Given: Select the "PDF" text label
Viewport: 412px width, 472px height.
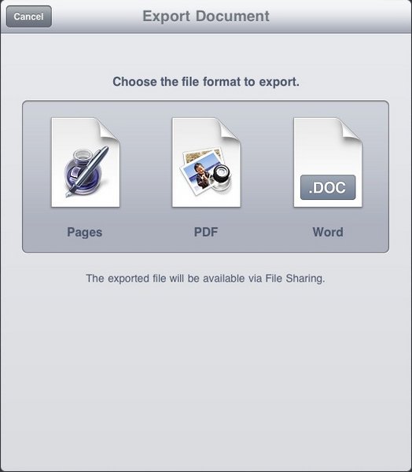Looking at the screenshot, I should [206, 232].
